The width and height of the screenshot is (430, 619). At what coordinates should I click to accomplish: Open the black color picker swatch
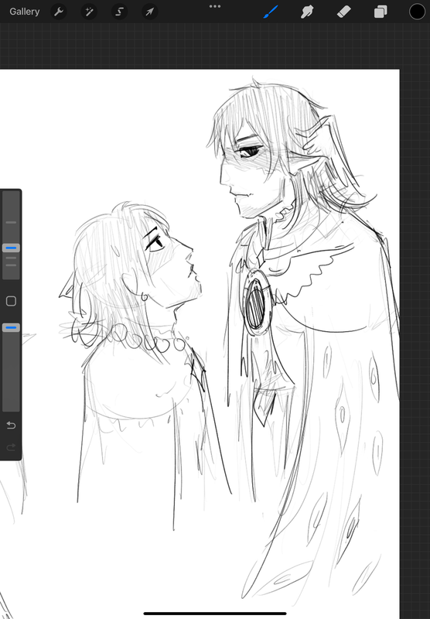[417, 12]
